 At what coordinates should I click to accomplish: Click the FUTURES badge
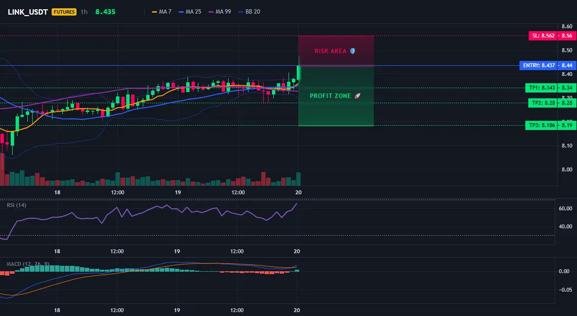(64, 12)
